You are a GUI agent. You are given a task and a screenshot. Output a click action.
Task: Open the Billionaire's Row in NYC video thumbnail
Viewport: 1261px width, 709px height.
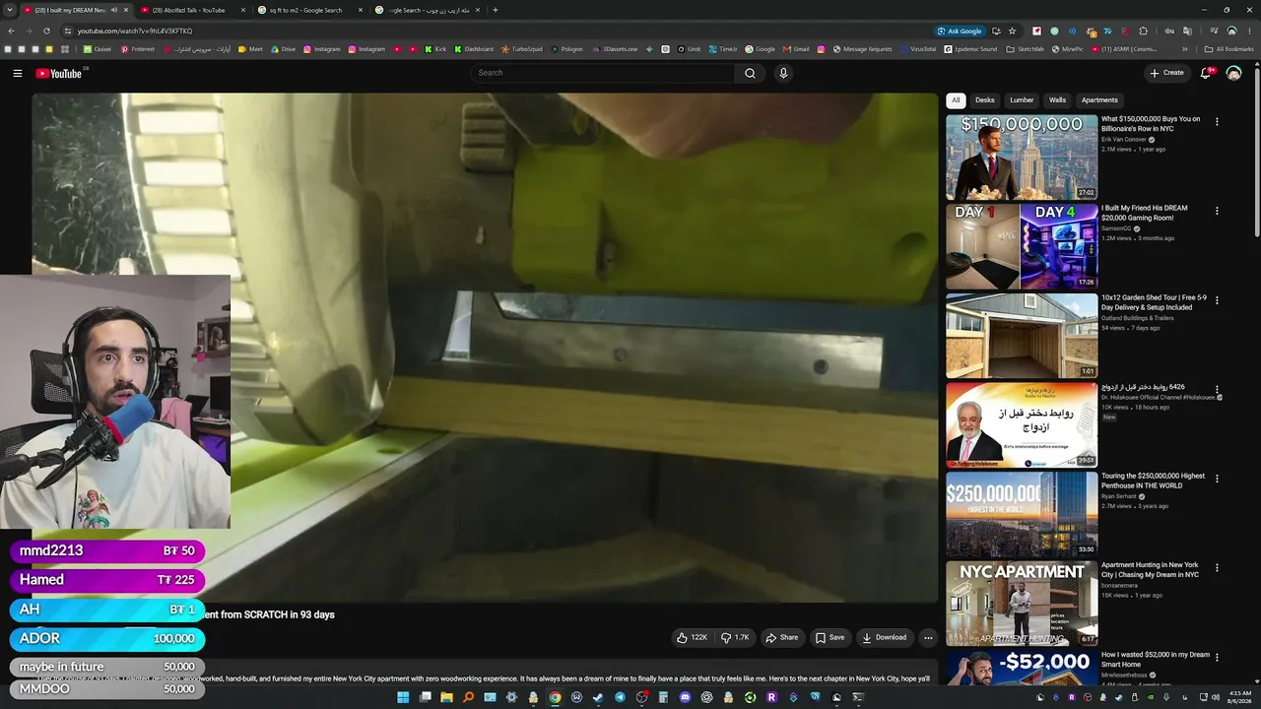pyautogui.click(x=1022, y=158)
